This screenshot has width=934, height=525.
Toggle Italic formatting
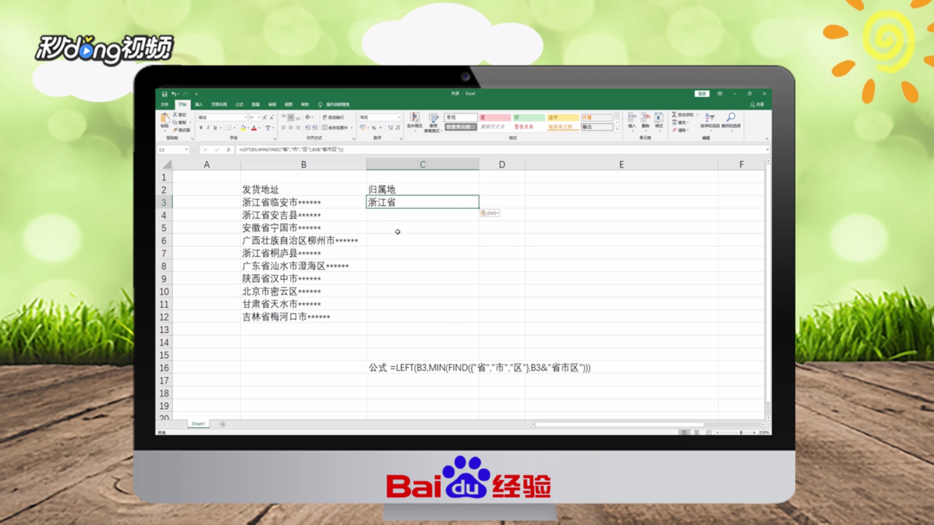click(x=208, y=128)
